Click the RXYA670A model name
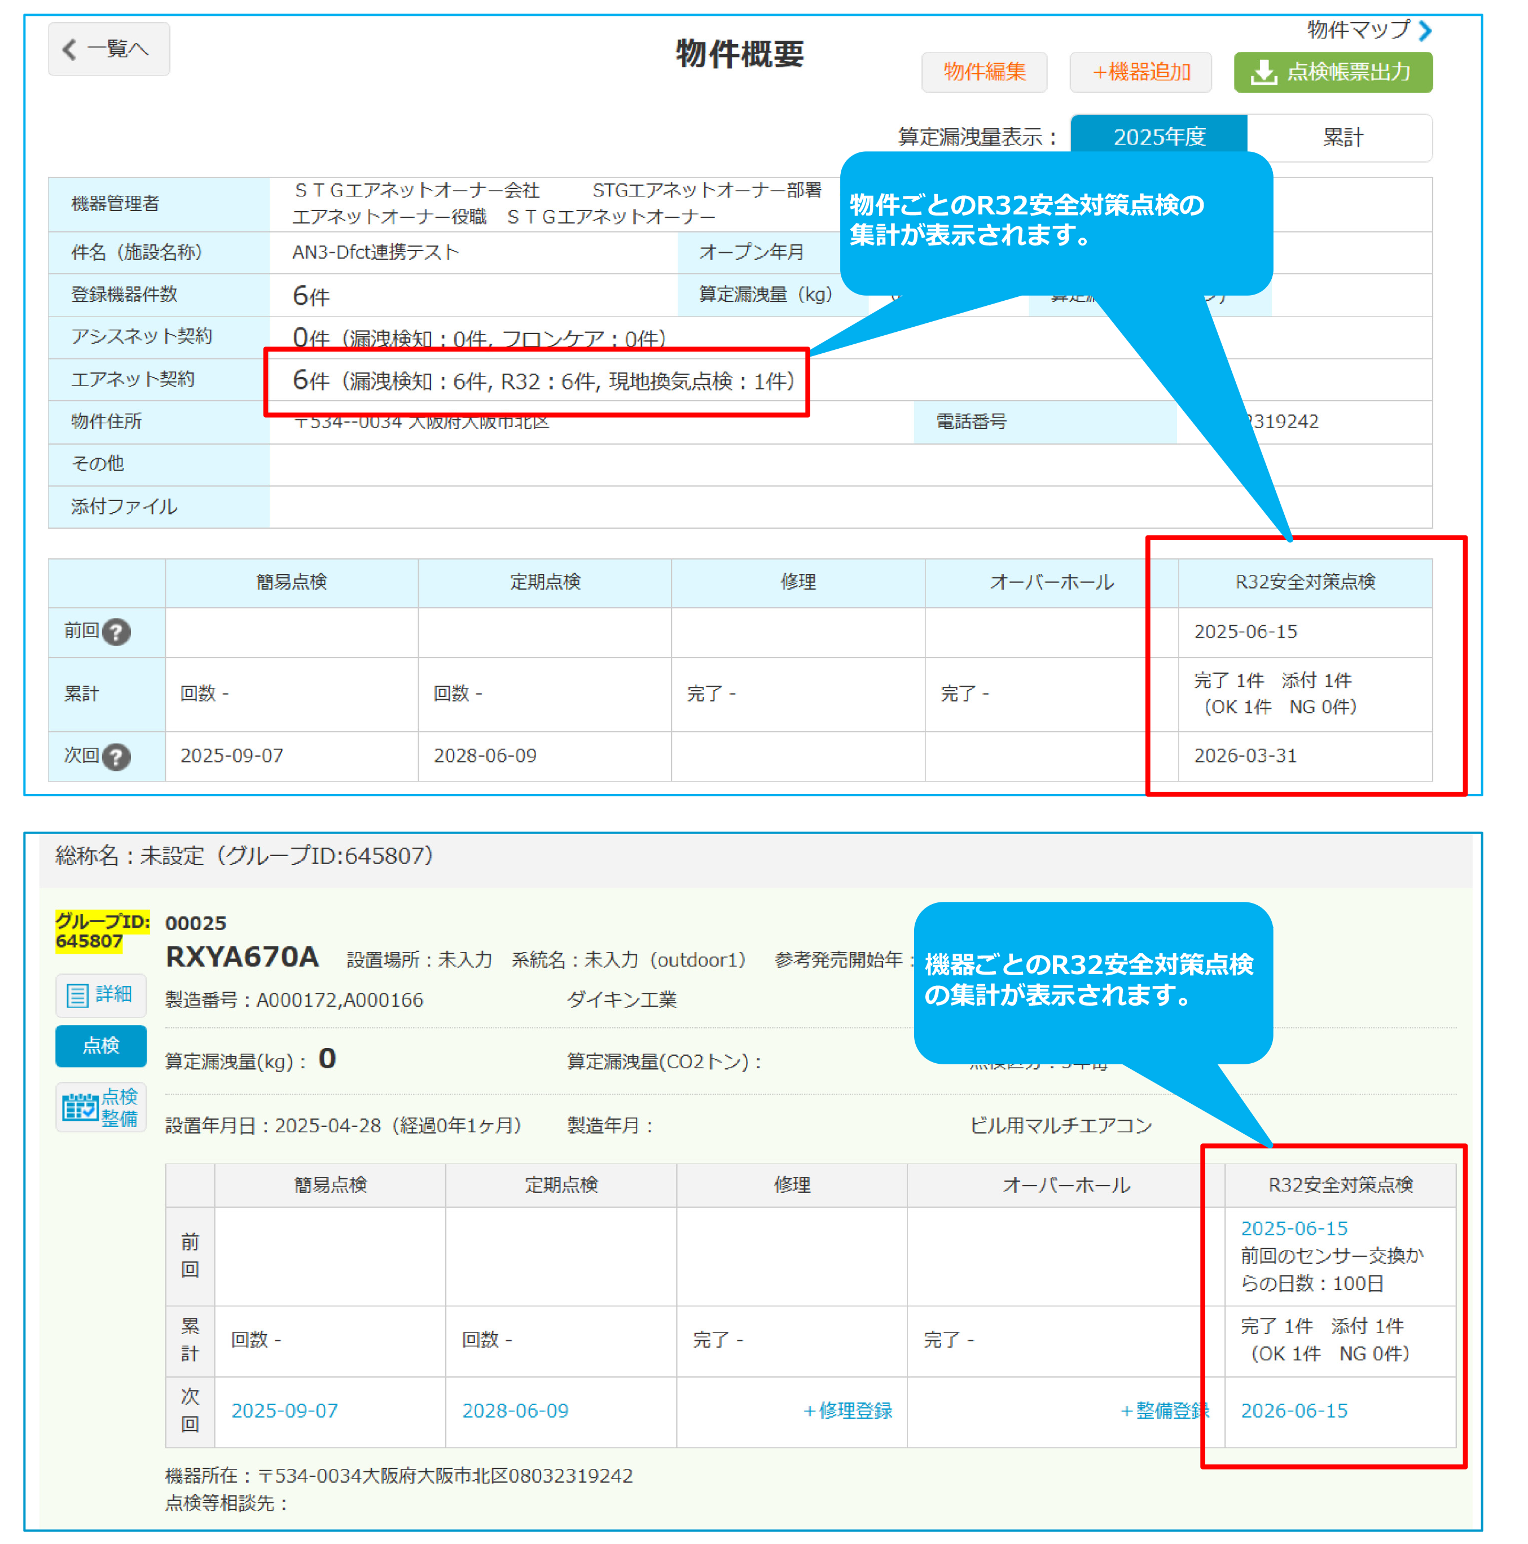 [242, 957]
